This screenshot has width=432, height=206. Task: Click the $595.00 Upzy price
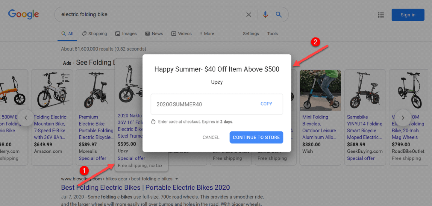127,144
